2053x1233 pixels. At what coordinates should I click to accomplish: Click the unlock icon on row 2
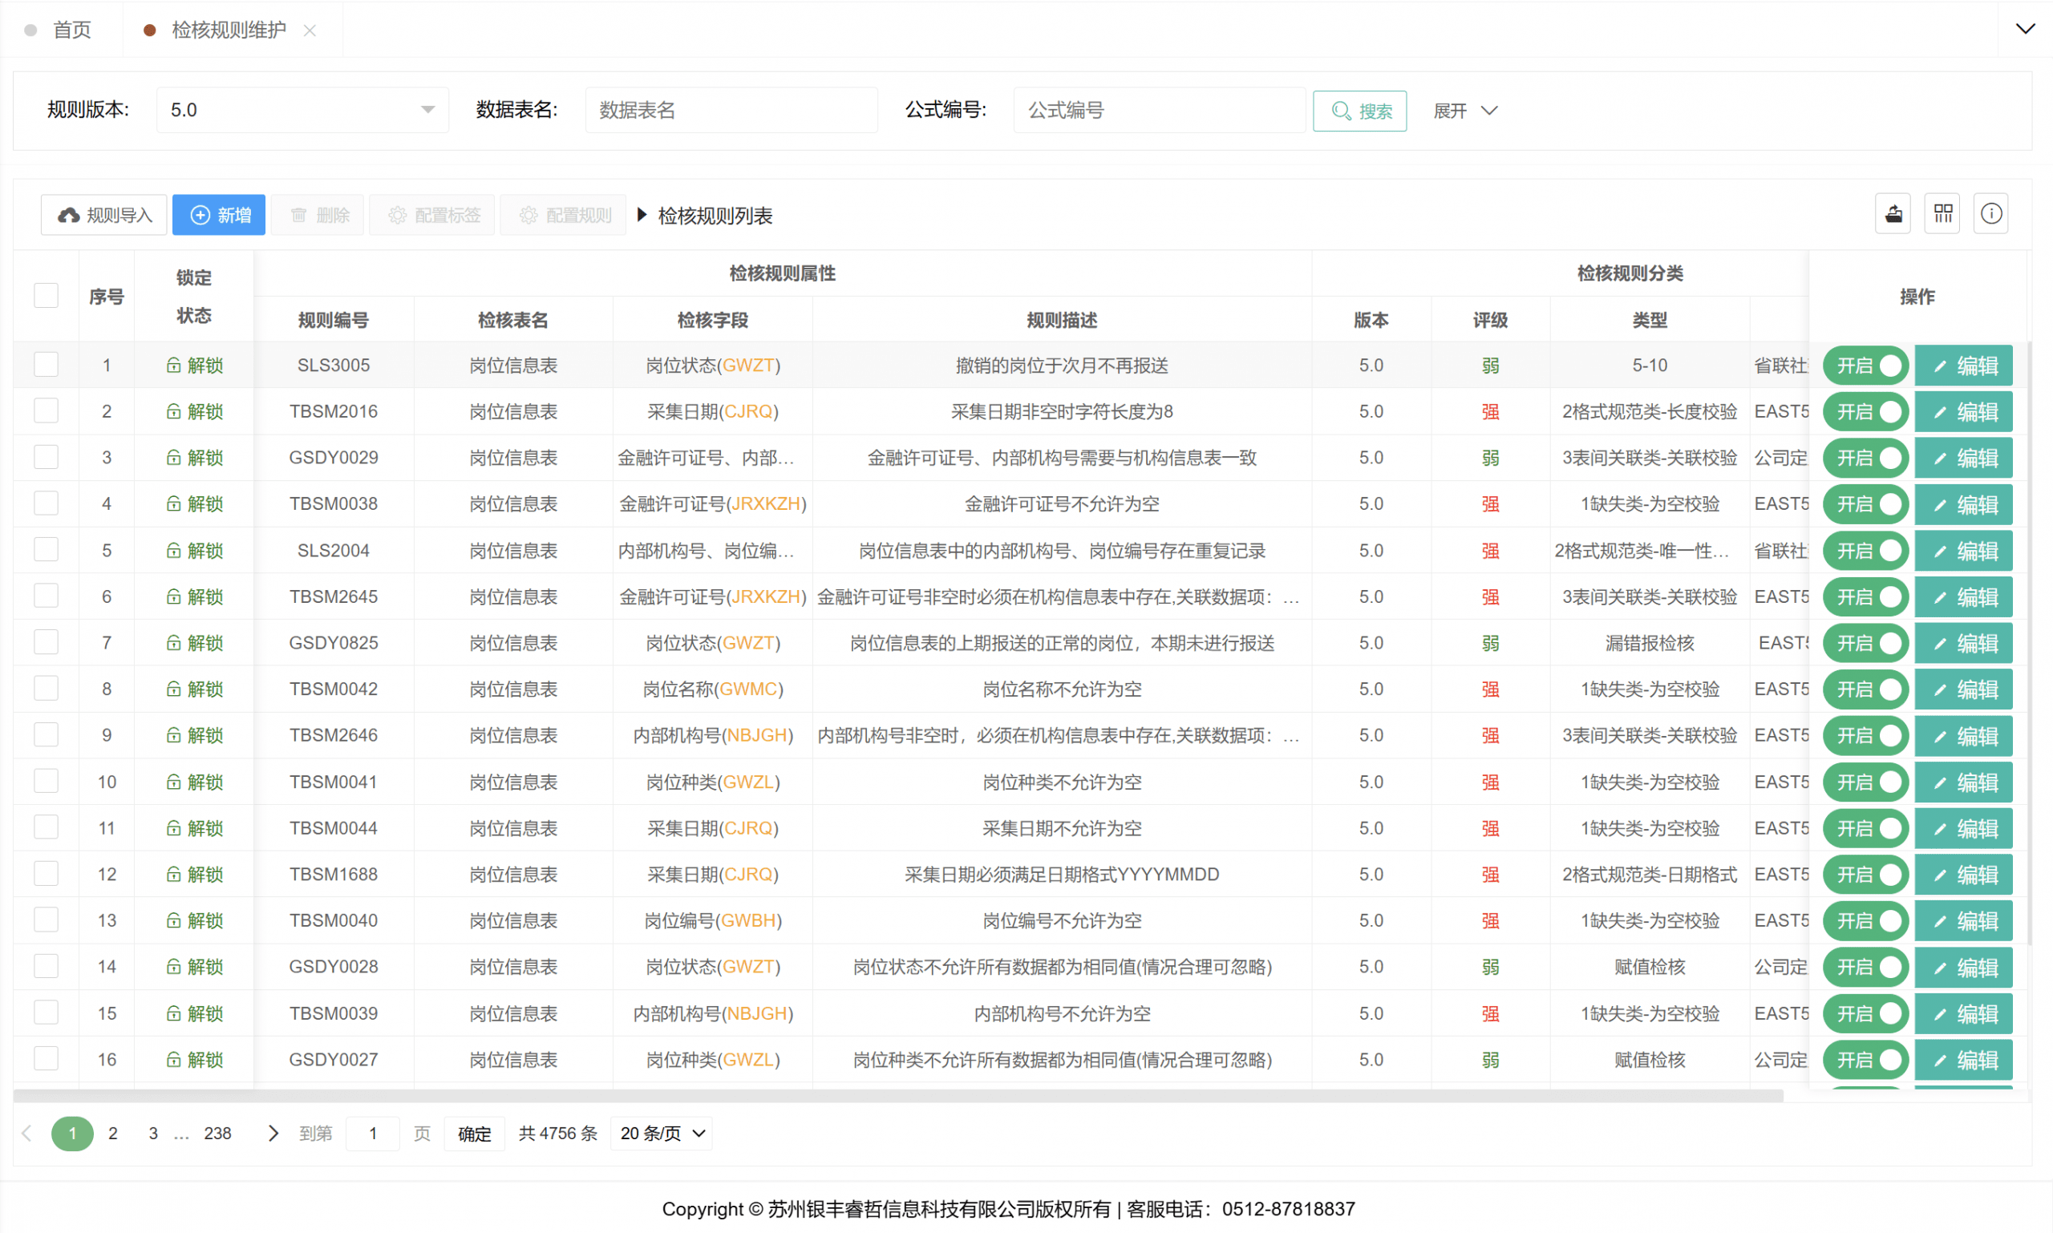[x=173, y=411]
